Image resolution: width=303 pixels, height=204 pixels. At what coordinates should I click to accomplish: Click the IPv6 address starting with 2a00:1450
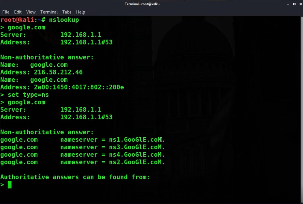pos(79,87)
